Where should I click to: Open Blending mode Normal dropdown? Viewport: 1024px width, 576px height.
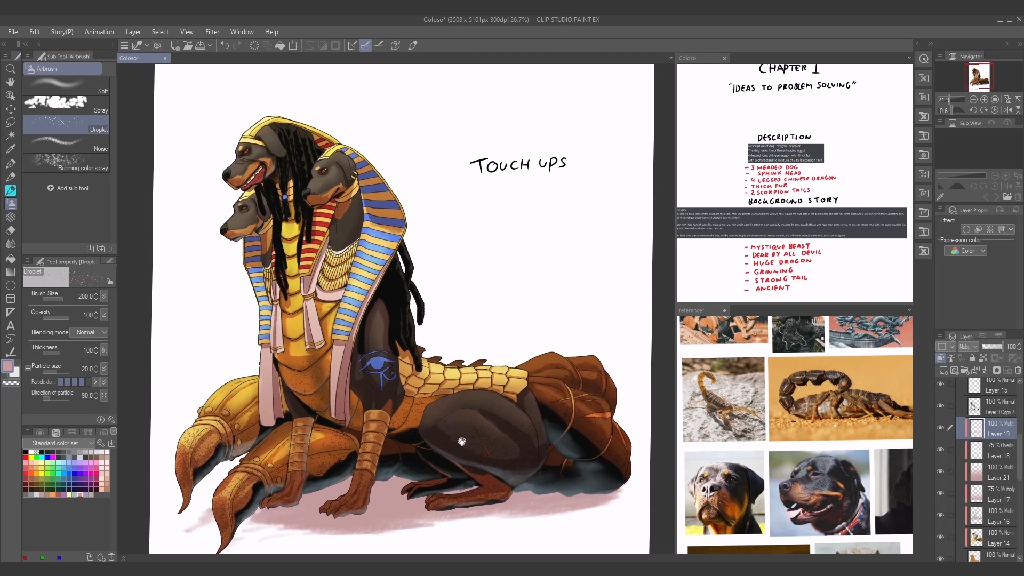click(x=90, y=332)
